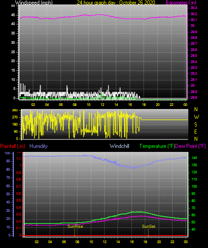
Task: Click the SunRise marker label
Action: point(75,227)
